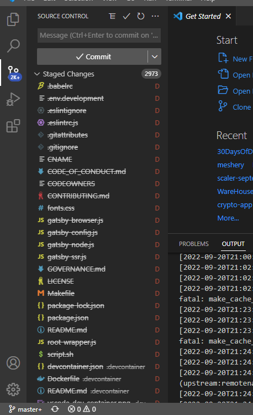Select the Source Control activity icon
The image size is (253, 415).
[14, 73]
